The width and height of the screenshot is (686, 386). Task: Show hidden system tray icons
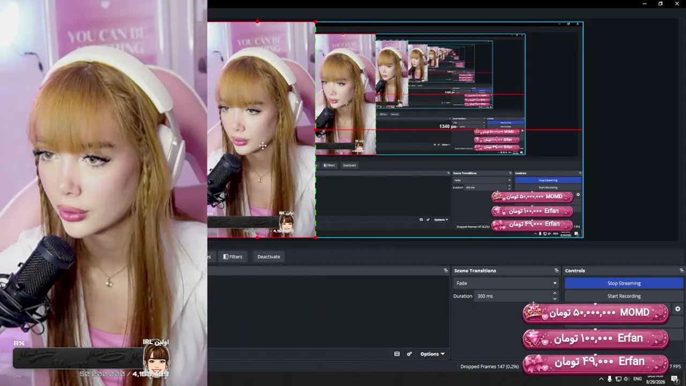pyautogui.click(x=601, y=379)
